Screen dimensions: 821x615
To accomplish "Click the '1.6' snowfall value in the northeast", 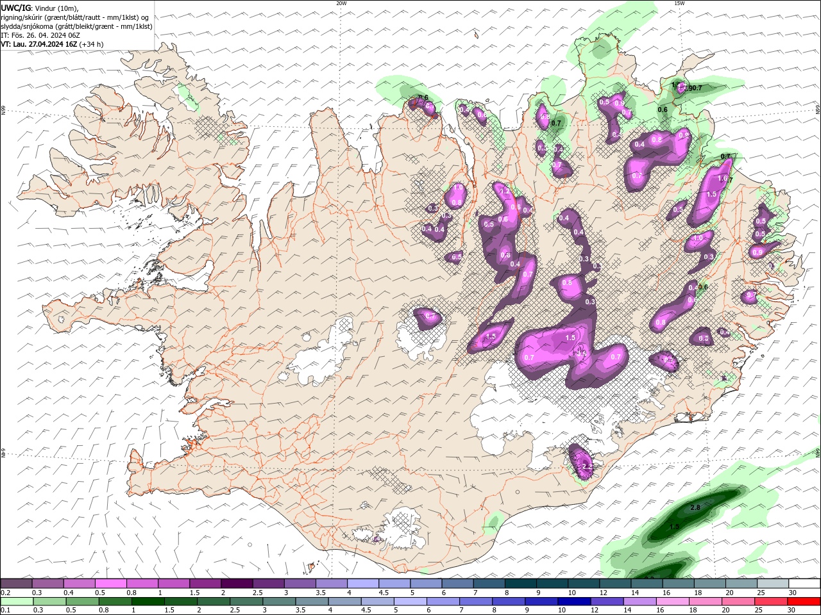I will 722,179.
